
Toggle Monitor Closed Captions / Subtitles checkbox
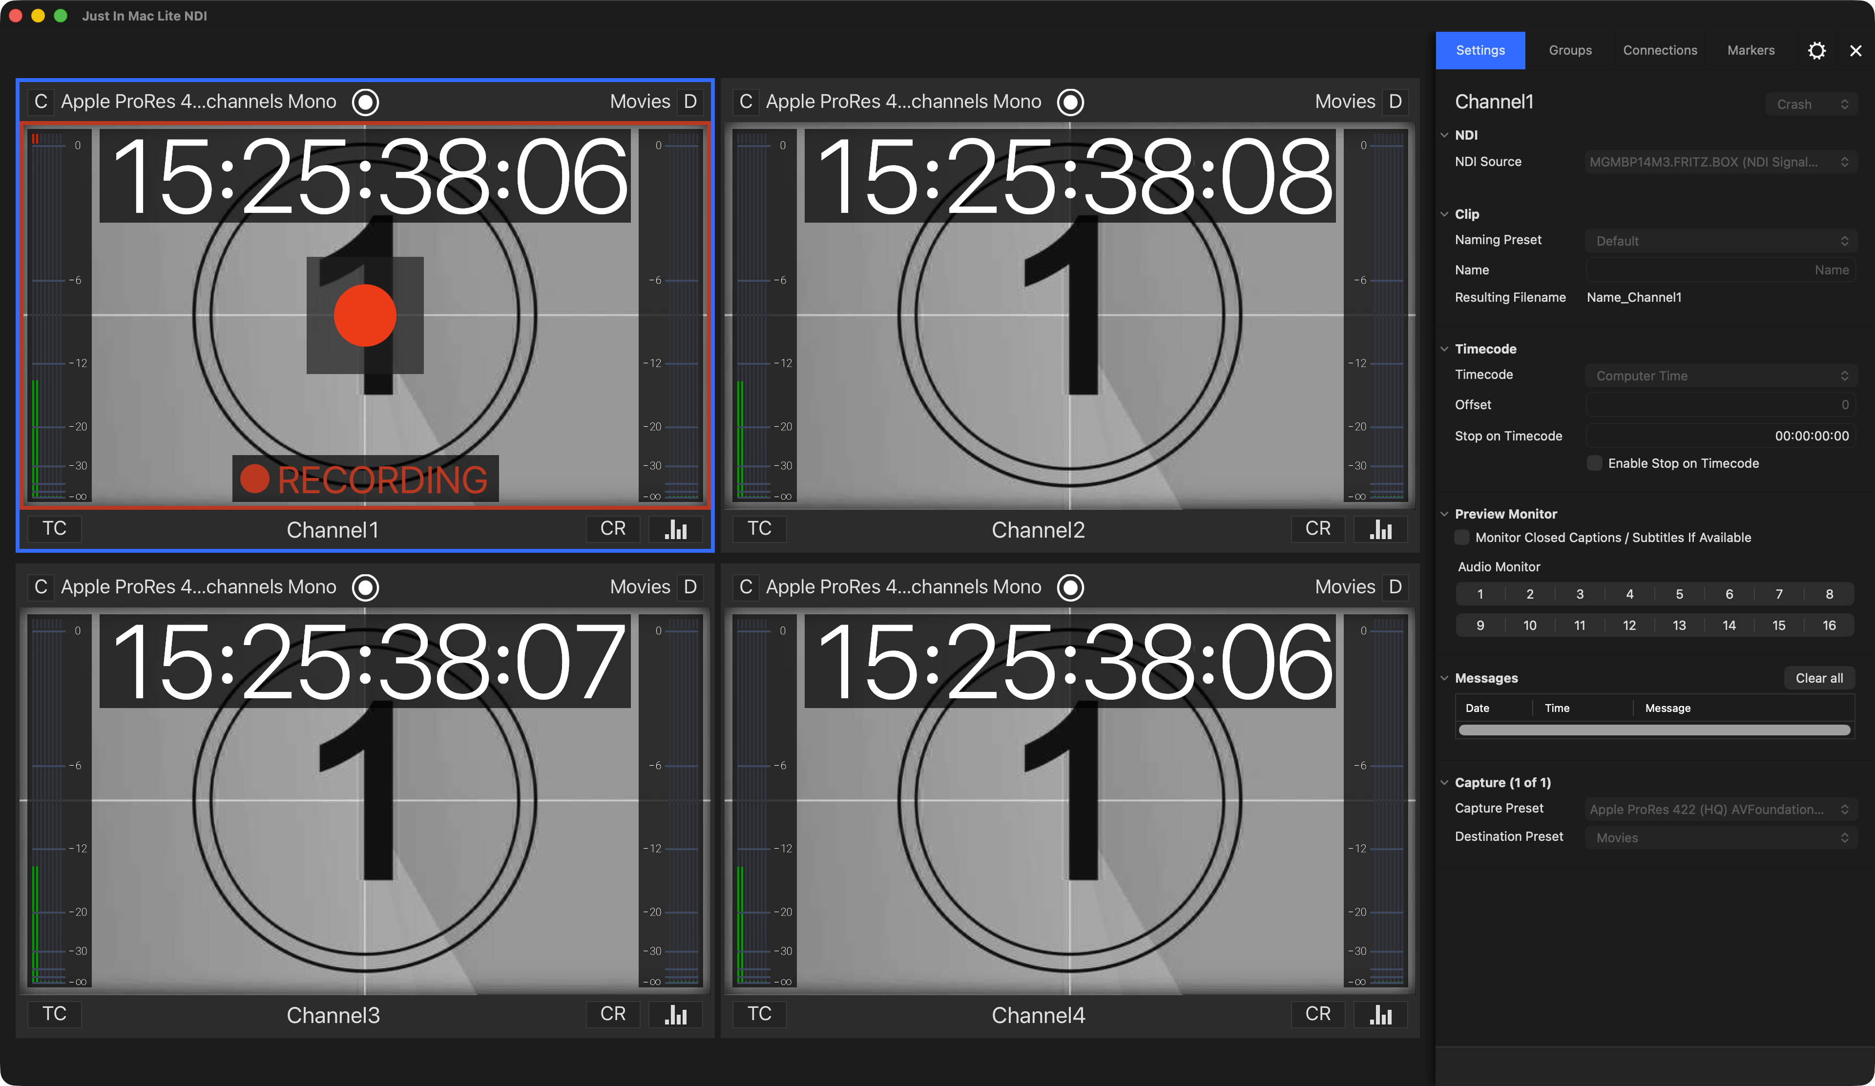tap(1462, 538)
